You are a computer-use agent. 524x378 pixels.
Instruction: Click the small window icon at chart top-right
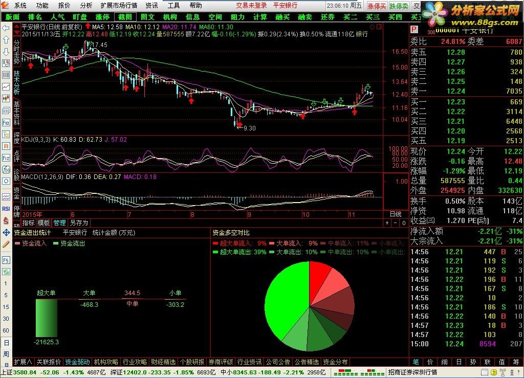pos(379,27)
